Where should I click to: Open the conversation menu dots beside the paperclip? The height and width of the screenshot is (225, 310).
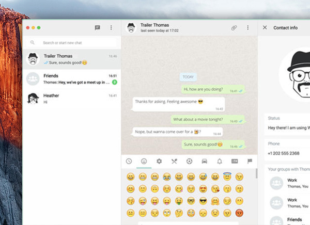[247, 28]
